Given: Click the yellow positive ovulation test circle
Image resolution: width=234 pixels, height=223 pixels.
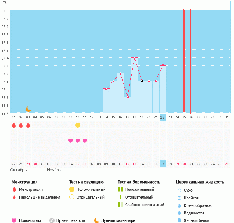Looking at the screenshot, I should coord(78,125).
